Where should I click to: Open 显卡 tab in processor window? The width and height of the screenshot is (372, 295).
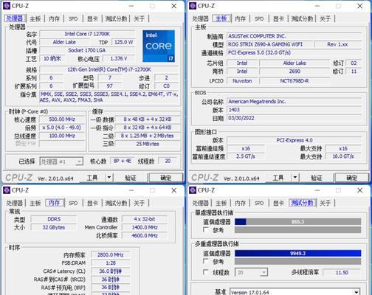(x=92, y=18)
